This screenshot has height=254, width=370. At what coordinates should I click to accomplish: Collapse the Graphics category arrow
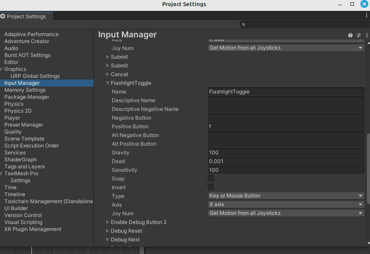pyautogui.click(x=1, y=69)
